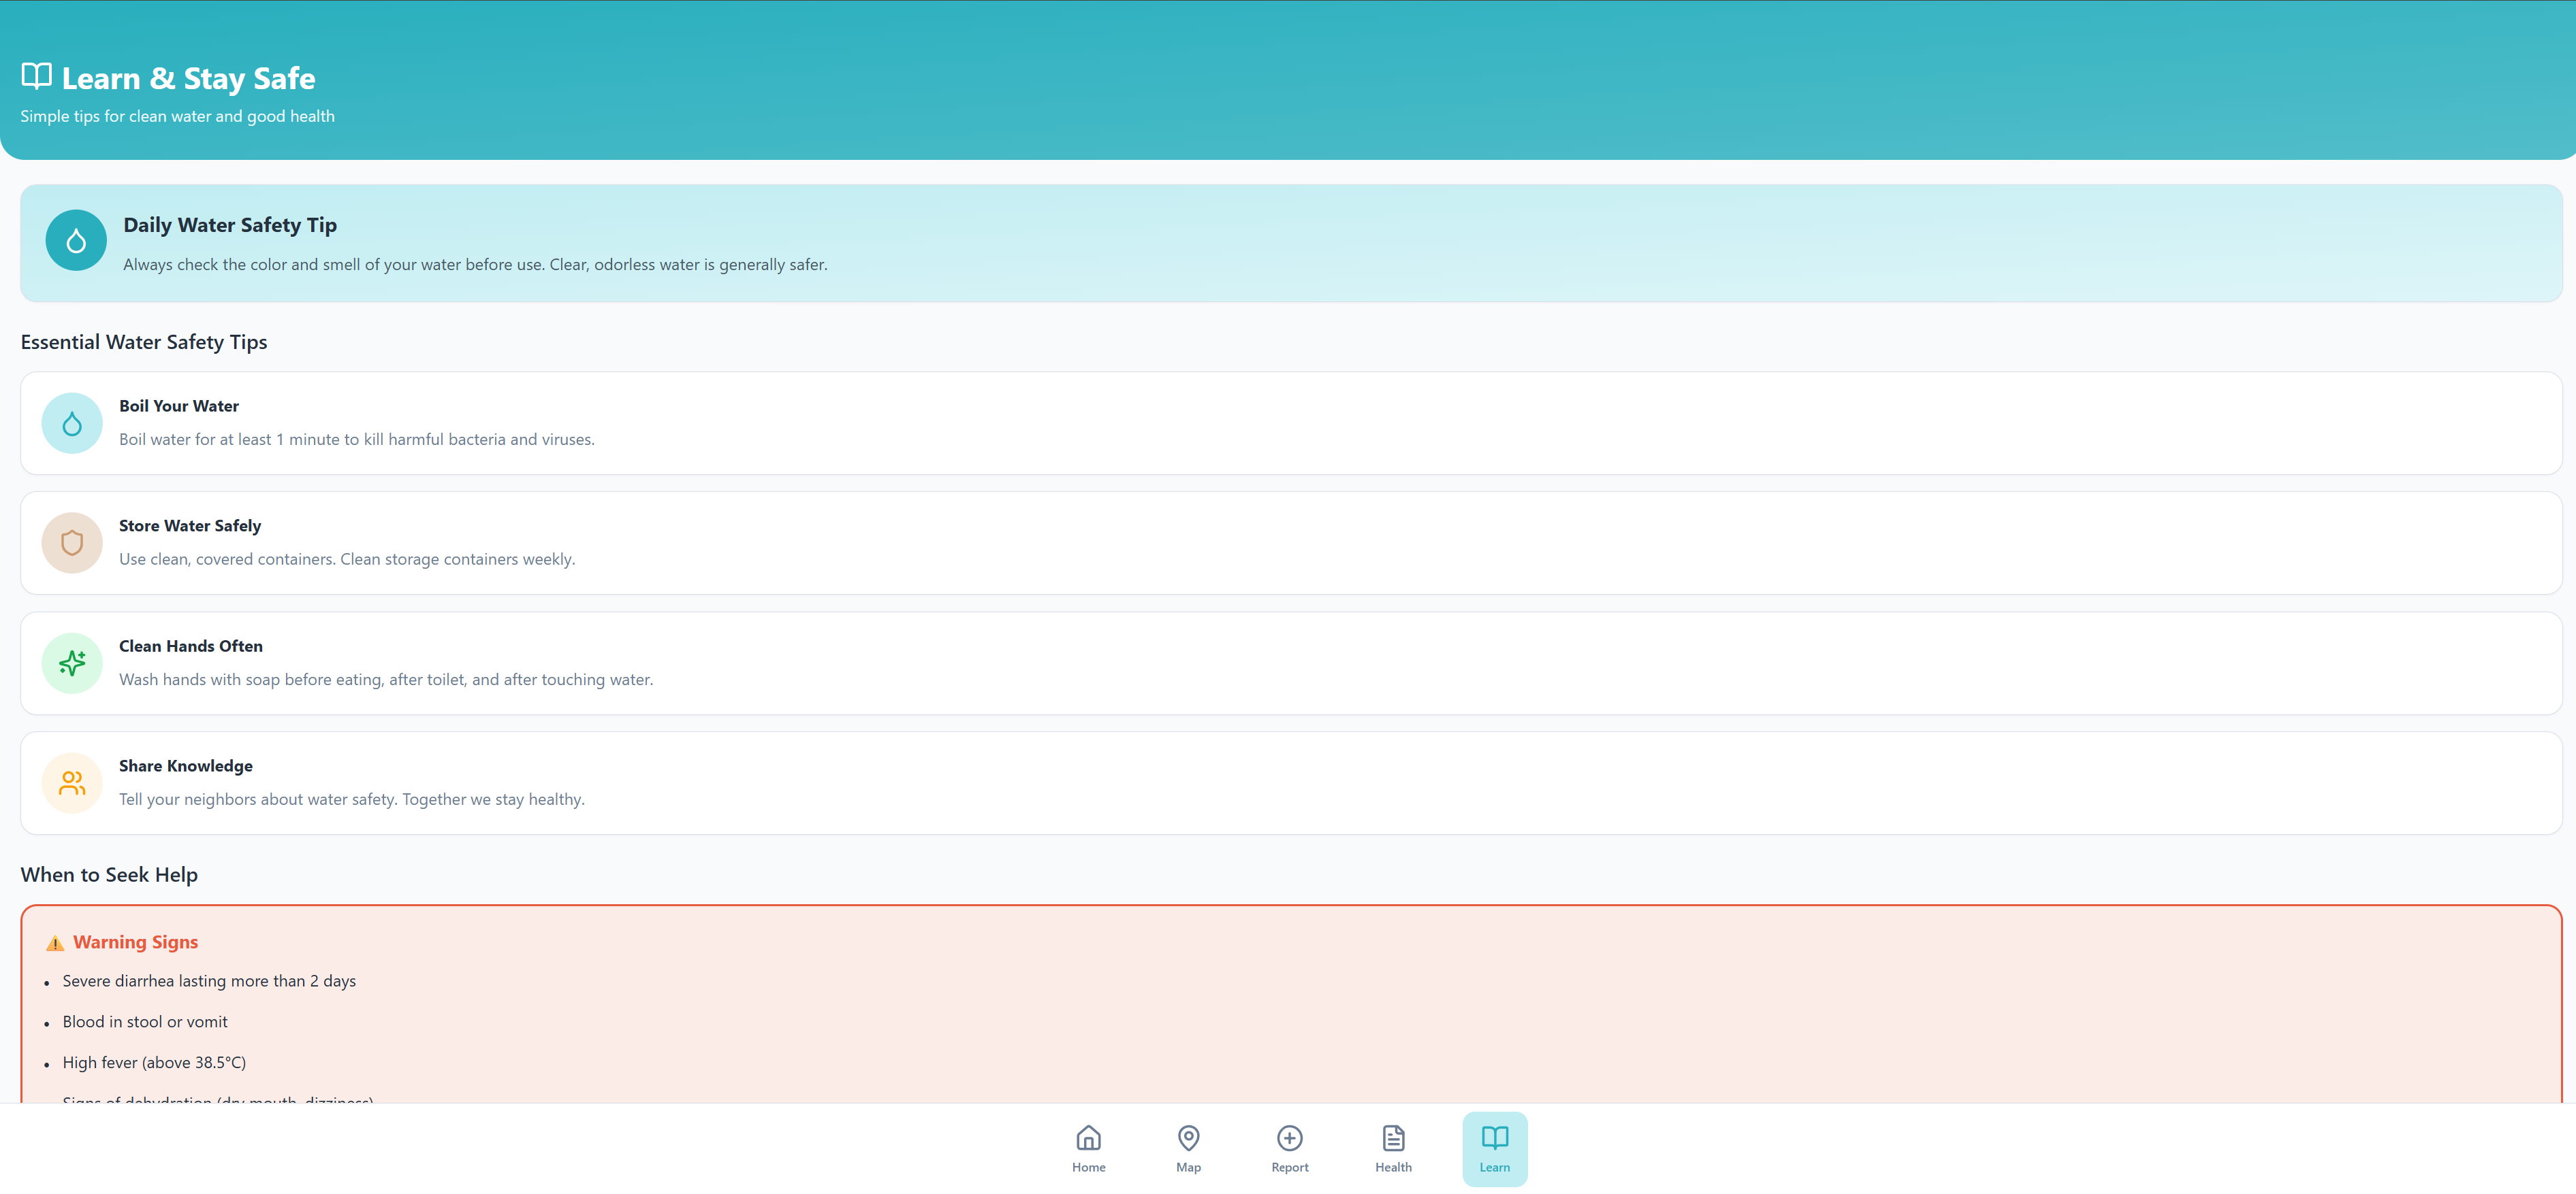Go to the Home tab

(x=1088, y=1148)
